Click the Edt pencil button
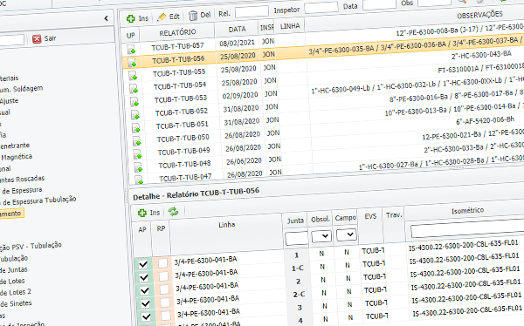The image size is (524, 326). (169, 17)
